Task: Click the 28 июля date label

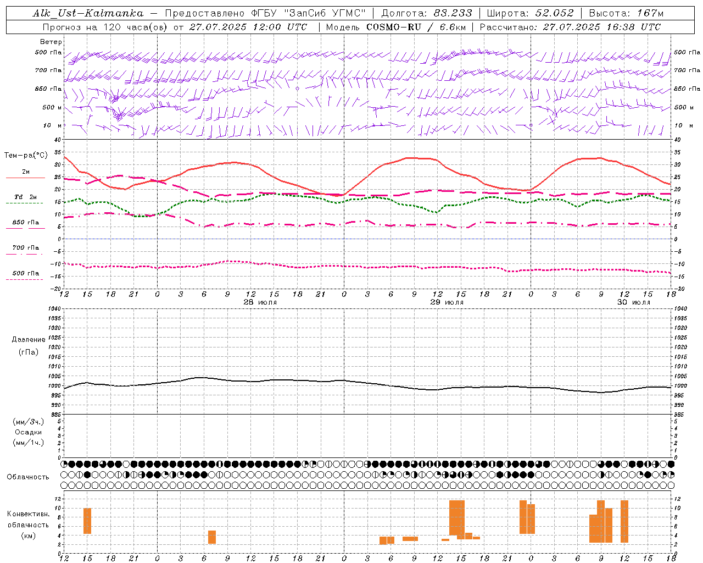Action: (260, 302)
